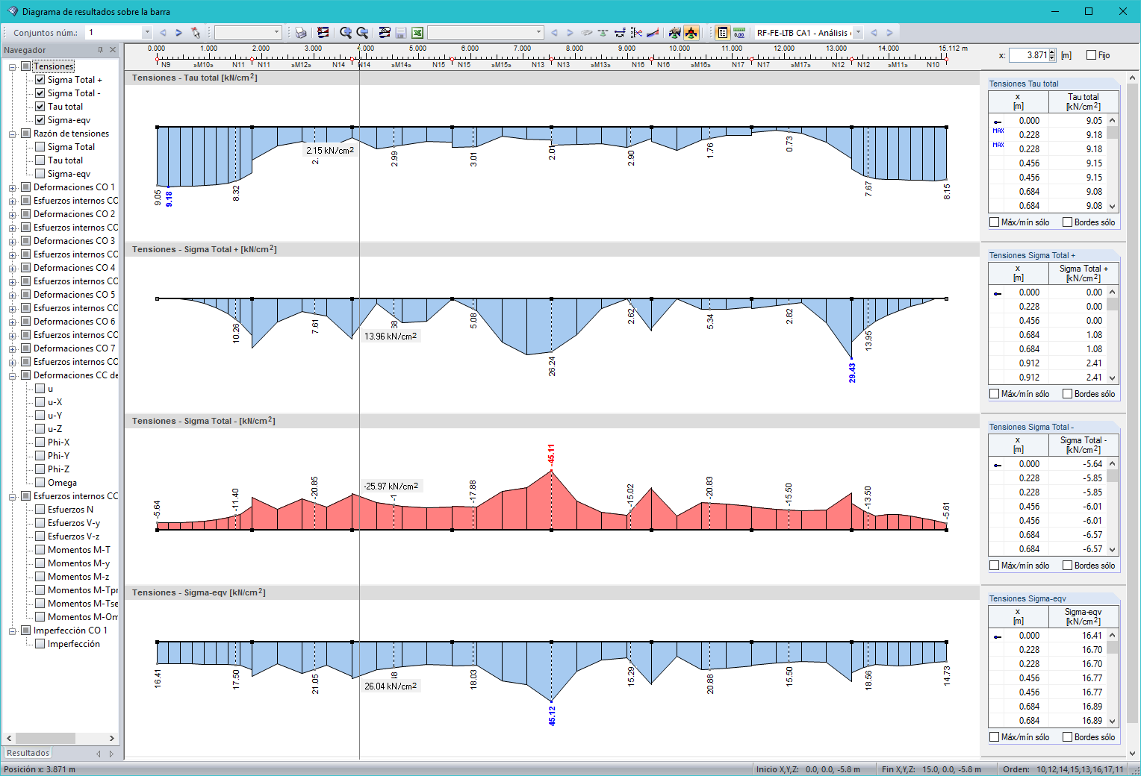Collapse the Tensiones tree node
The image size is (1141, 776).
[13, 66]
